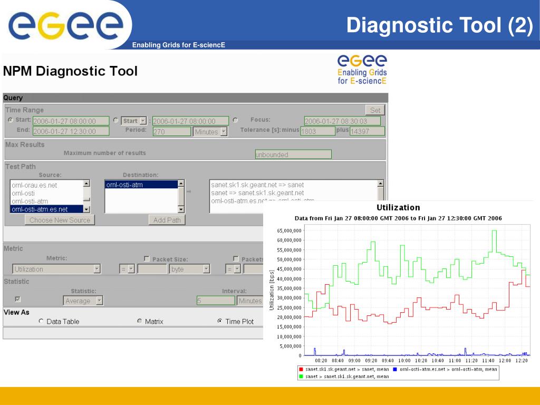Click the Tolerance plus field 14397
This screenshot has width=540, height=405.
pos(367,131)
